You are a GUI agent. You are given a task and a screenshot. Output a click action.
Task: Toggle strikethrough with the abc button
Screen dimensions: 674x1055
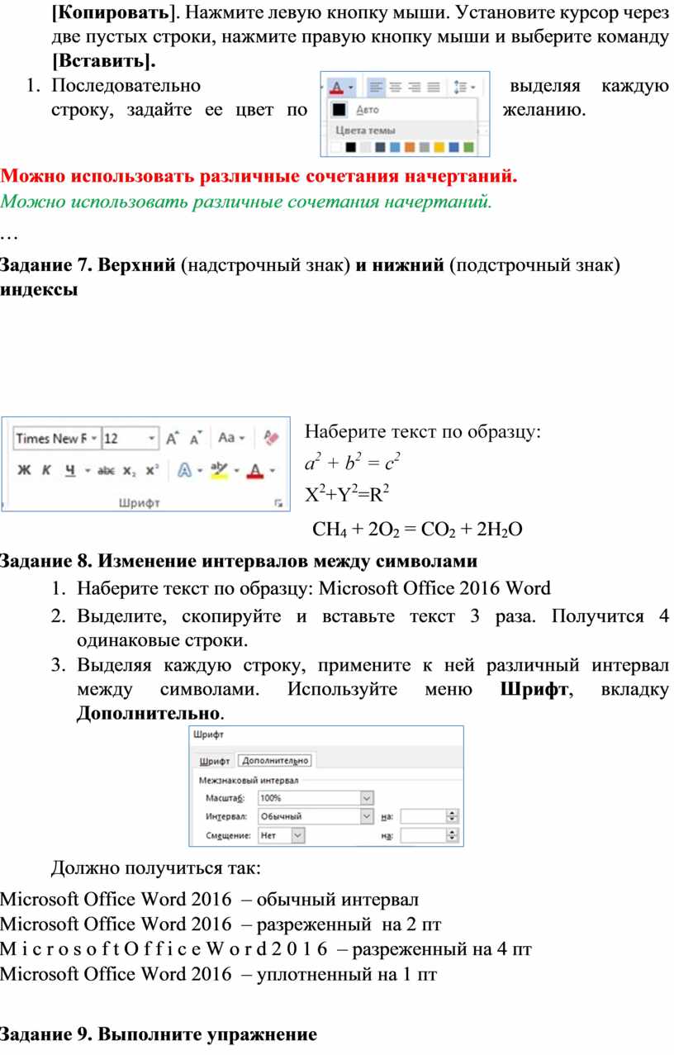point(107,470)
